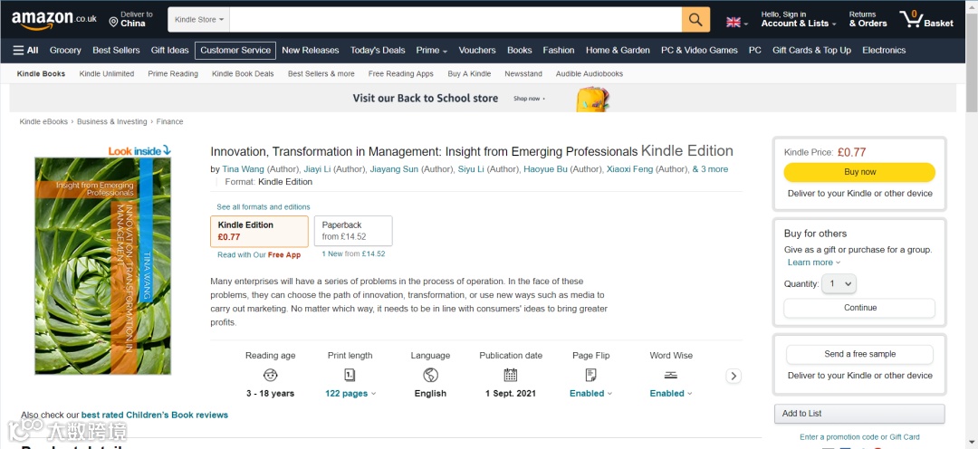Screen dimensions: 978x449
Task: Select the Paperback format option
Action: click(353, 231)
